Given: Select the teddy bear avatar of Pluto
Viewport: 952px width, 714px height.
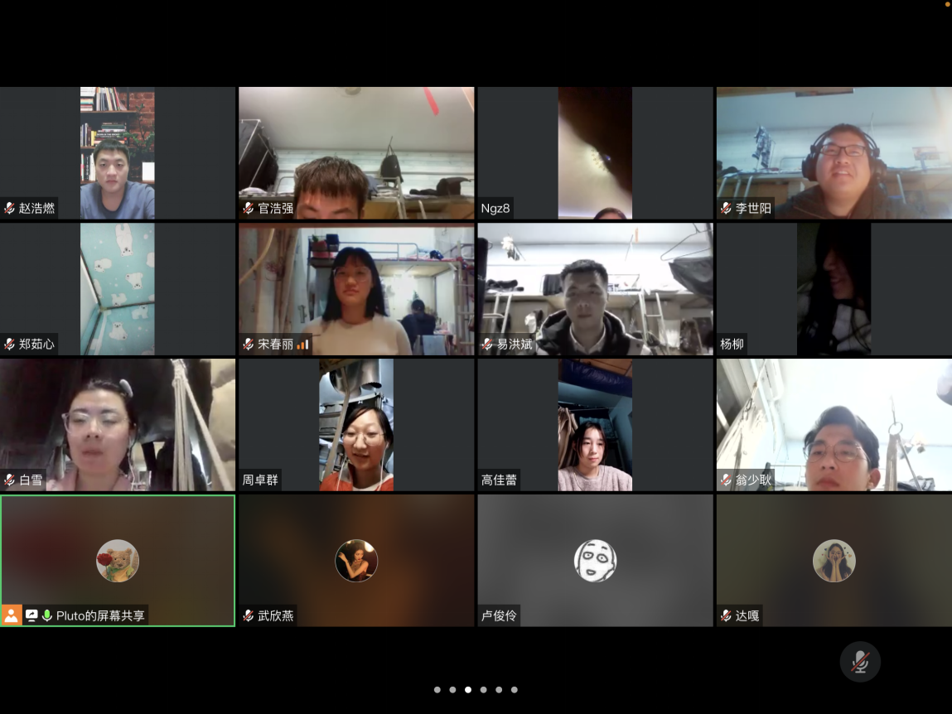Looking at the screenshot, I should click(x=118, y=561).
